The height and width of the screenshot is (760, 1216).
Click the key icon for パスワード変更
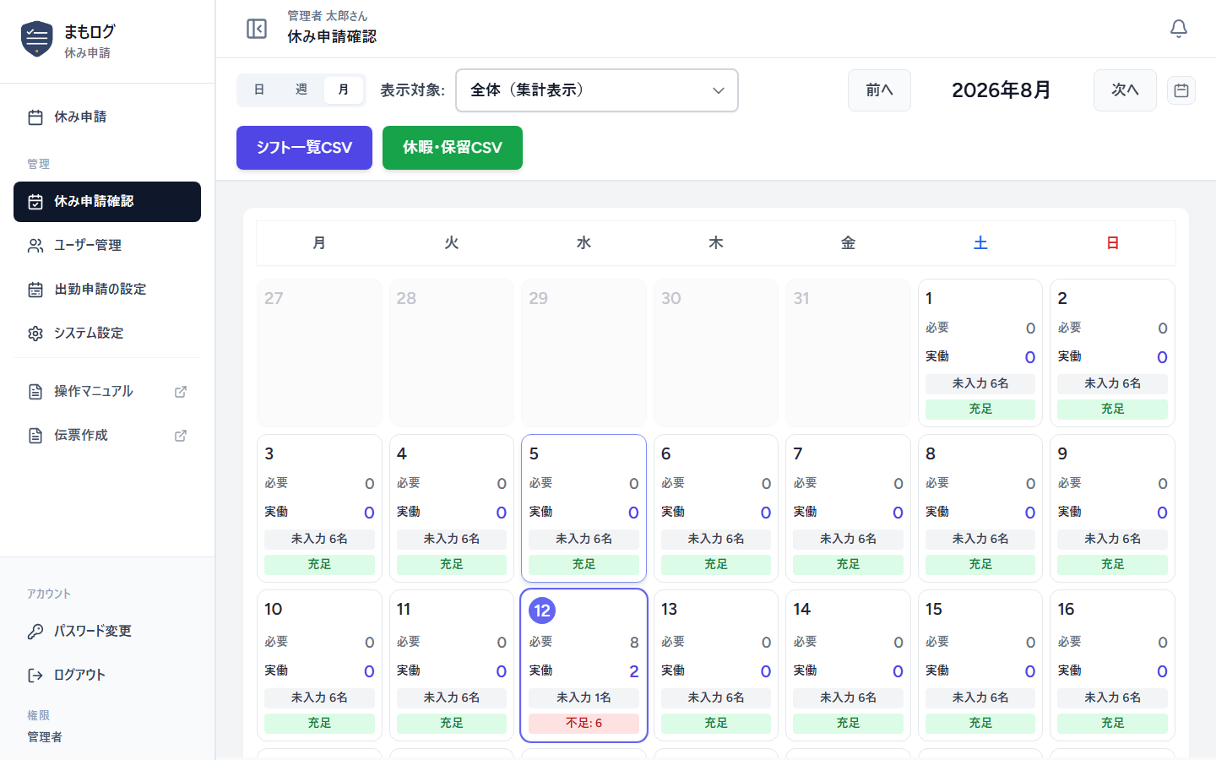[35, 632]
